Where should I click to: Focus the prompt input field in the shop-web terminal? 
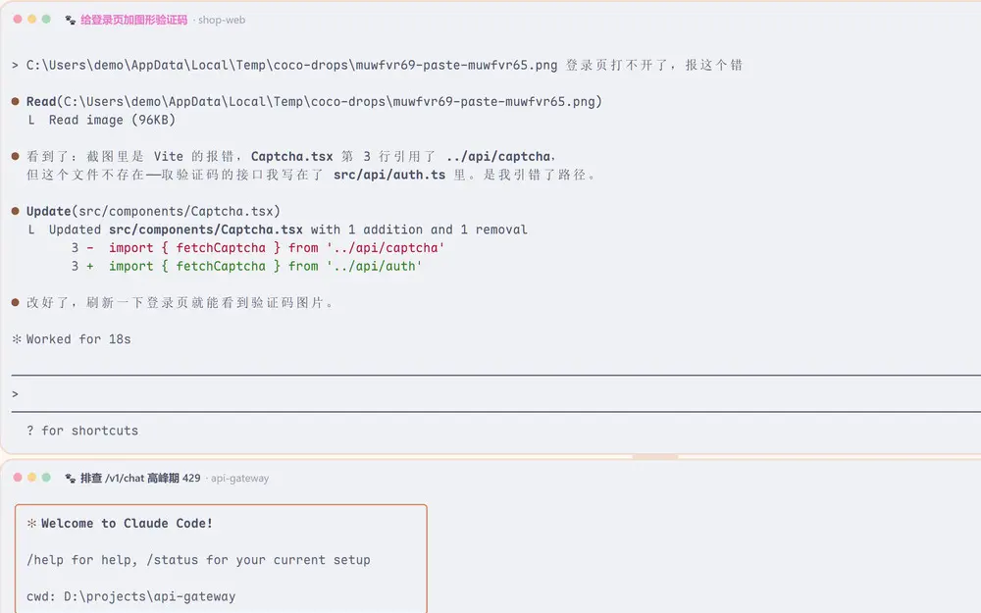pyautogui.click(x=495, y=394)
